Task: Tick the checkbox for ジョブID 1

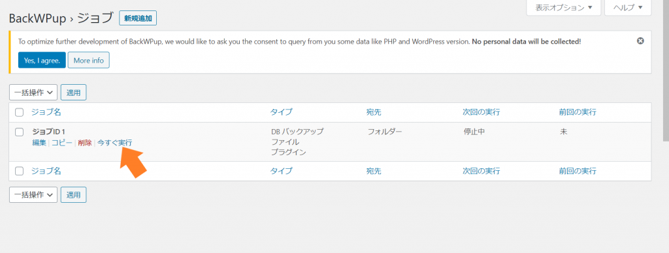Action: (19, 132)
